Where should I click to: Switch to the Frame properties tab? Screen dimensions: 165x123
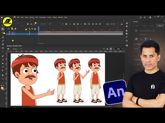tap(152, 26)
